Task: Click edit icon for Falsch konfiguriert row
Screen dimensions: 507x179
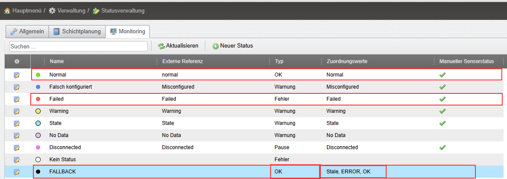Action: pyautogui.click(x=17, y=87)
